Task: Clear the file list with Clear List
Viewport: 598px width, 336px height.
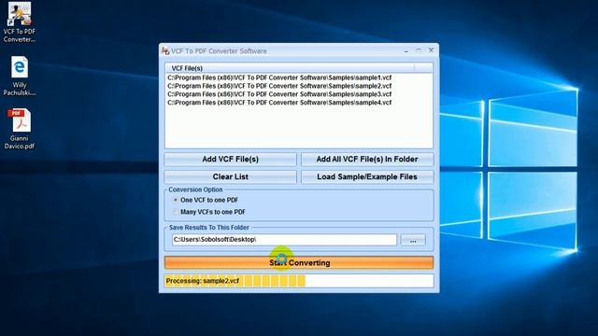Action: pyautogui.click(x=231, y=176)
